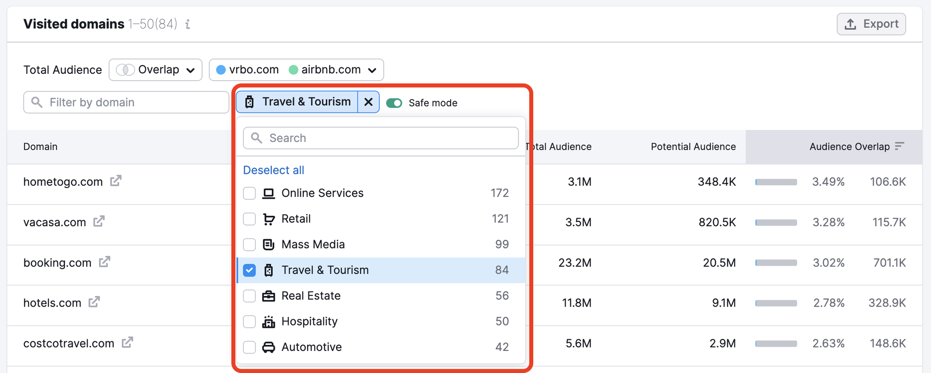Click the Online Services laptop icon
This screenshot has height=373, width=931.
269,193
